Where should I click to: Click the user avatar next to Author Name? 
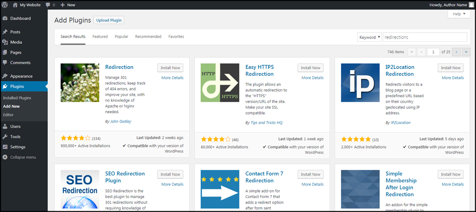(x=471, y=5)
